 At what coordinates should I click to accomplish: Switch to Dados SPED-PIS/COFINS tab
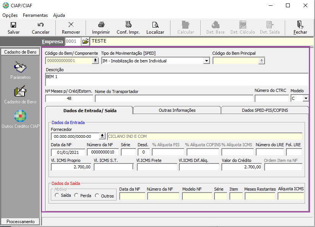(x=265, y=110)
